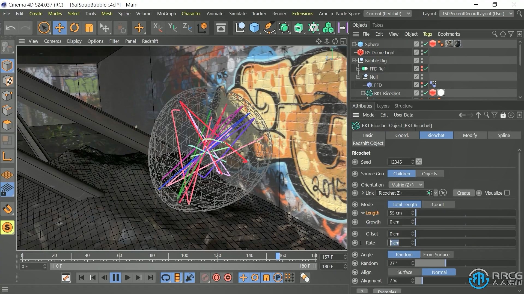
Task: Toggle Y axis lock
Action: [172, 28]
